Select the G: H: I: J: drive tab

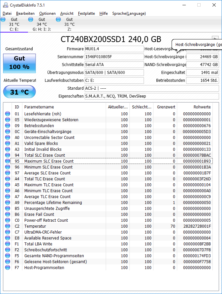[x=42, y=24]
